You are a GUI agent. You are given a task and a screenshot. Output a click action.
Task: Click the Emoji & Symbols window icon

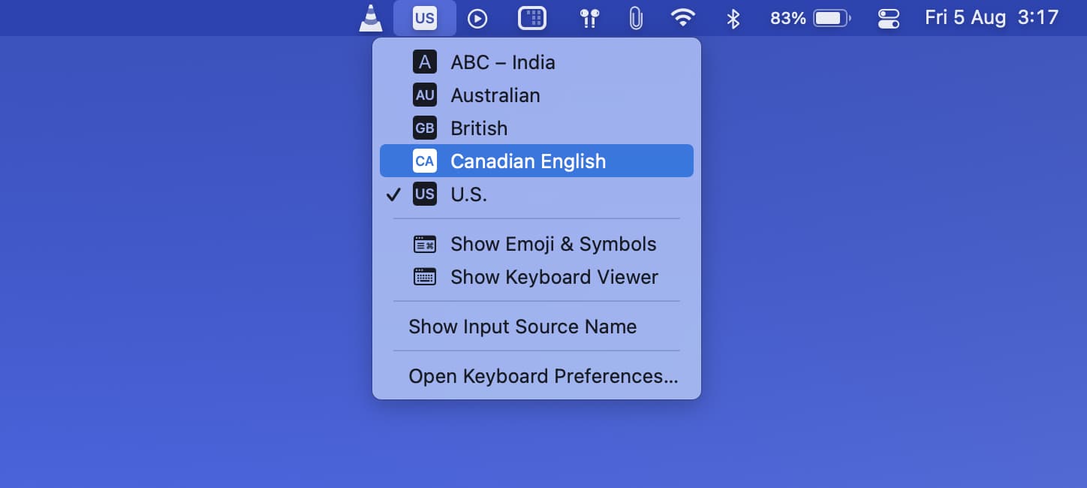pos(425,244)
